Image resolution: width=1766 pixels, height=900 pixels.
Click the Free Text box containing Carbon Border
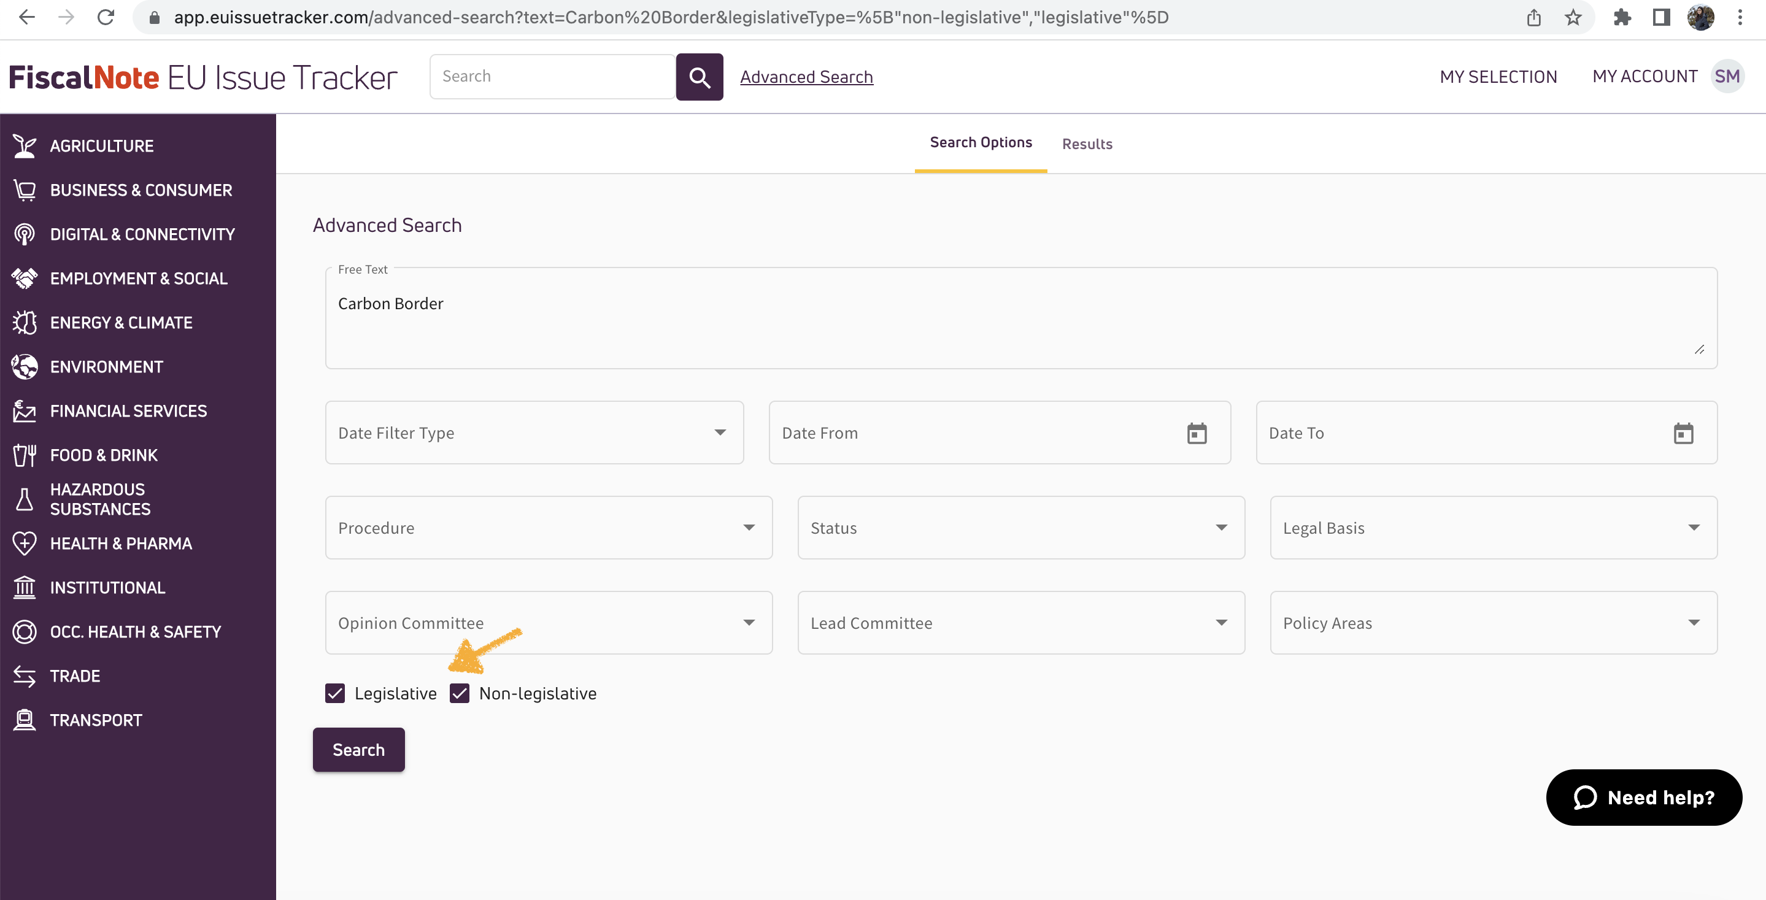click(x=1022, y=319)
